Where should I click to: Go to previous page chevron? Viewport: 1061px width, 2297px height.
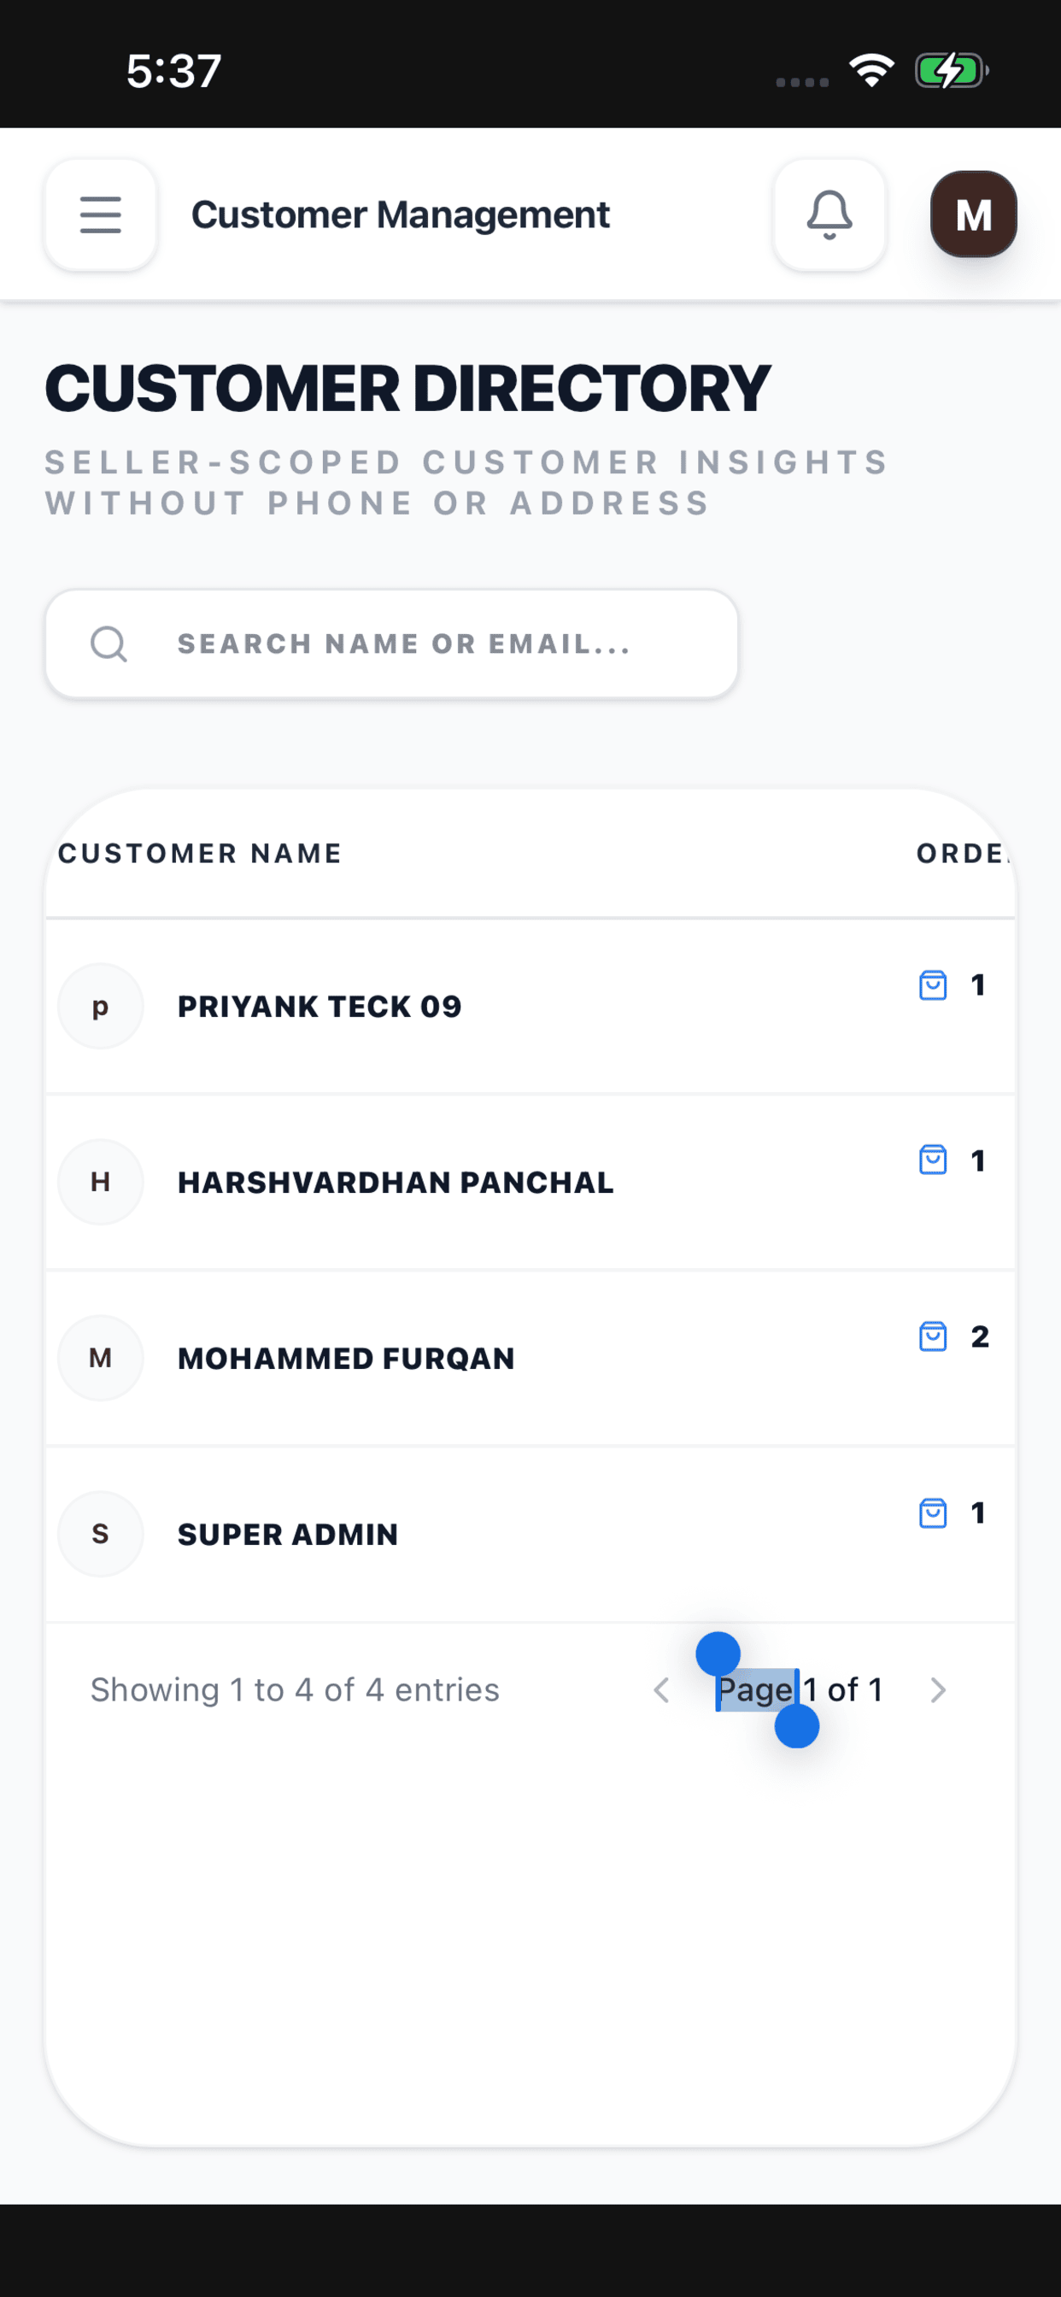coord(661,1689)
